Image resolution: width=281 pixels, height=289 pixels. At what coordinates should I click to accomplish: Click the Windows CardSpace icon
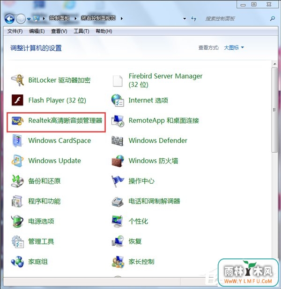click(x=17, y=141)
